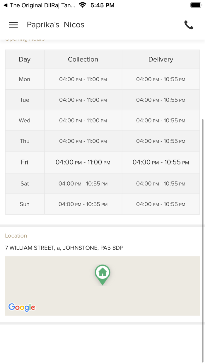The height and width of the screenshot is (364, 205).
Task: Tap the green home map pin
Action: tap(102, 274)
